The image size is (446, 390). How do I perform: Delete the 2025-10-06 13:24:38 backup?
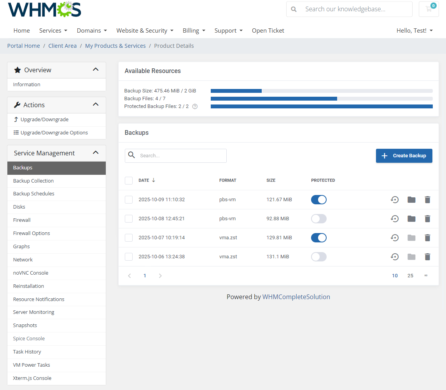[x=427, y=257]
